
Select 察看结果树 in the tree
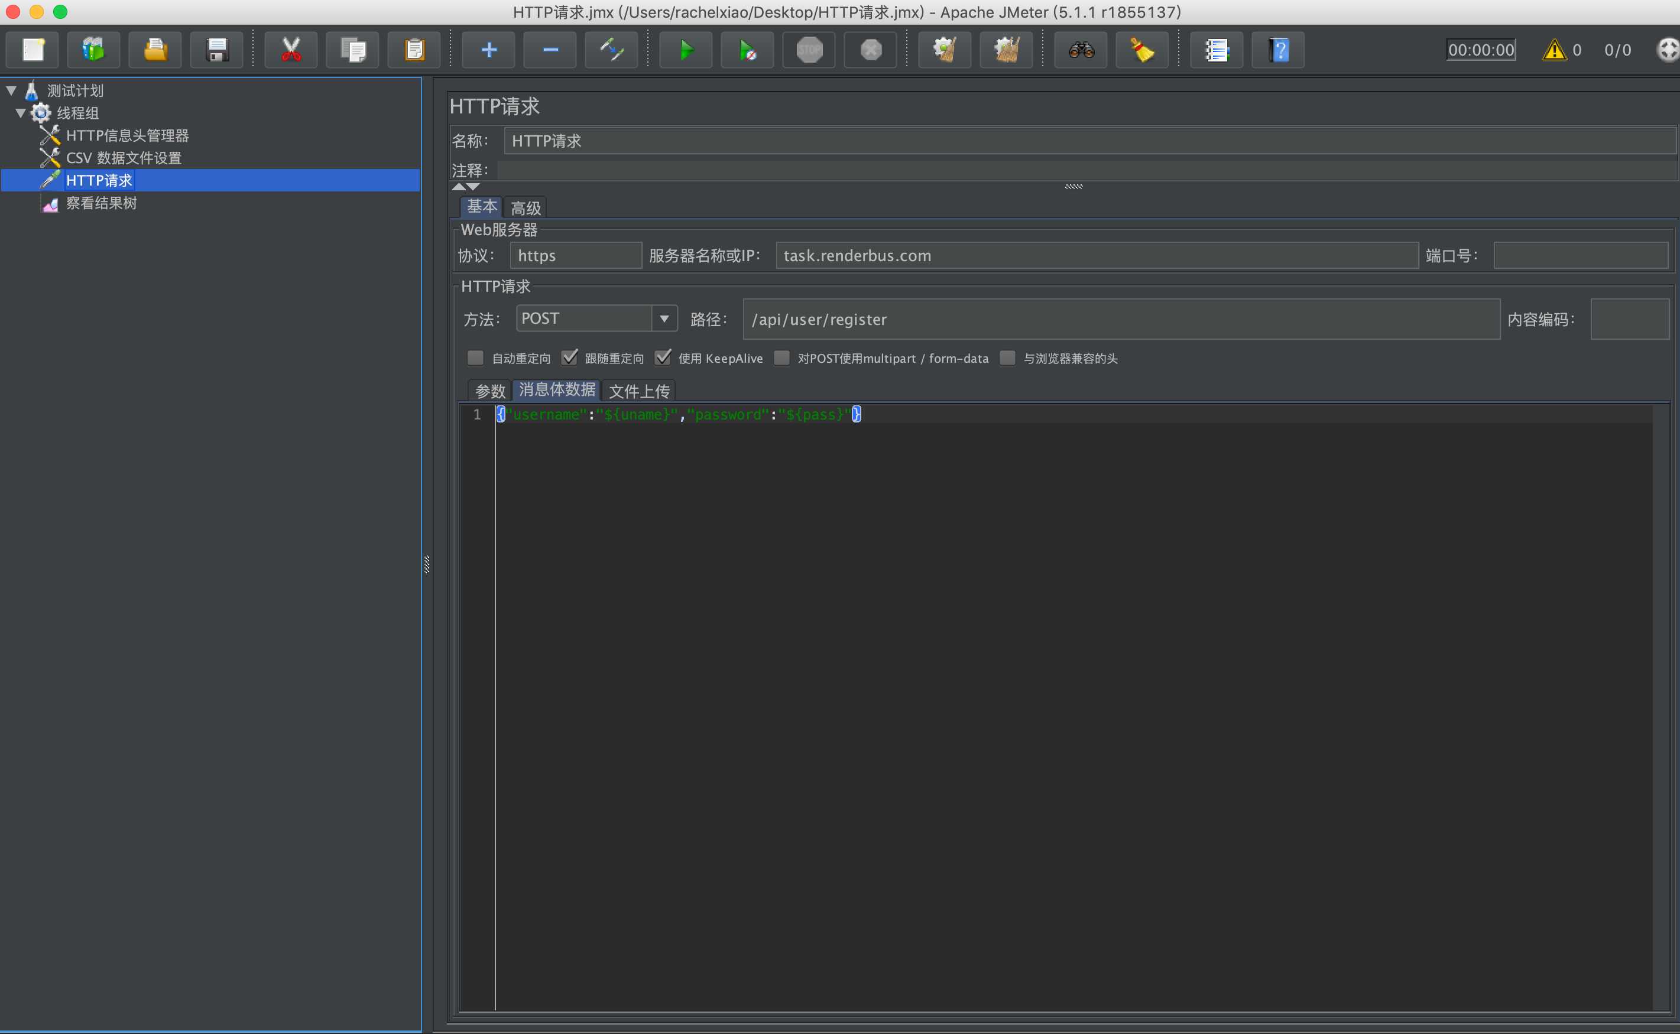click(101, 203)
